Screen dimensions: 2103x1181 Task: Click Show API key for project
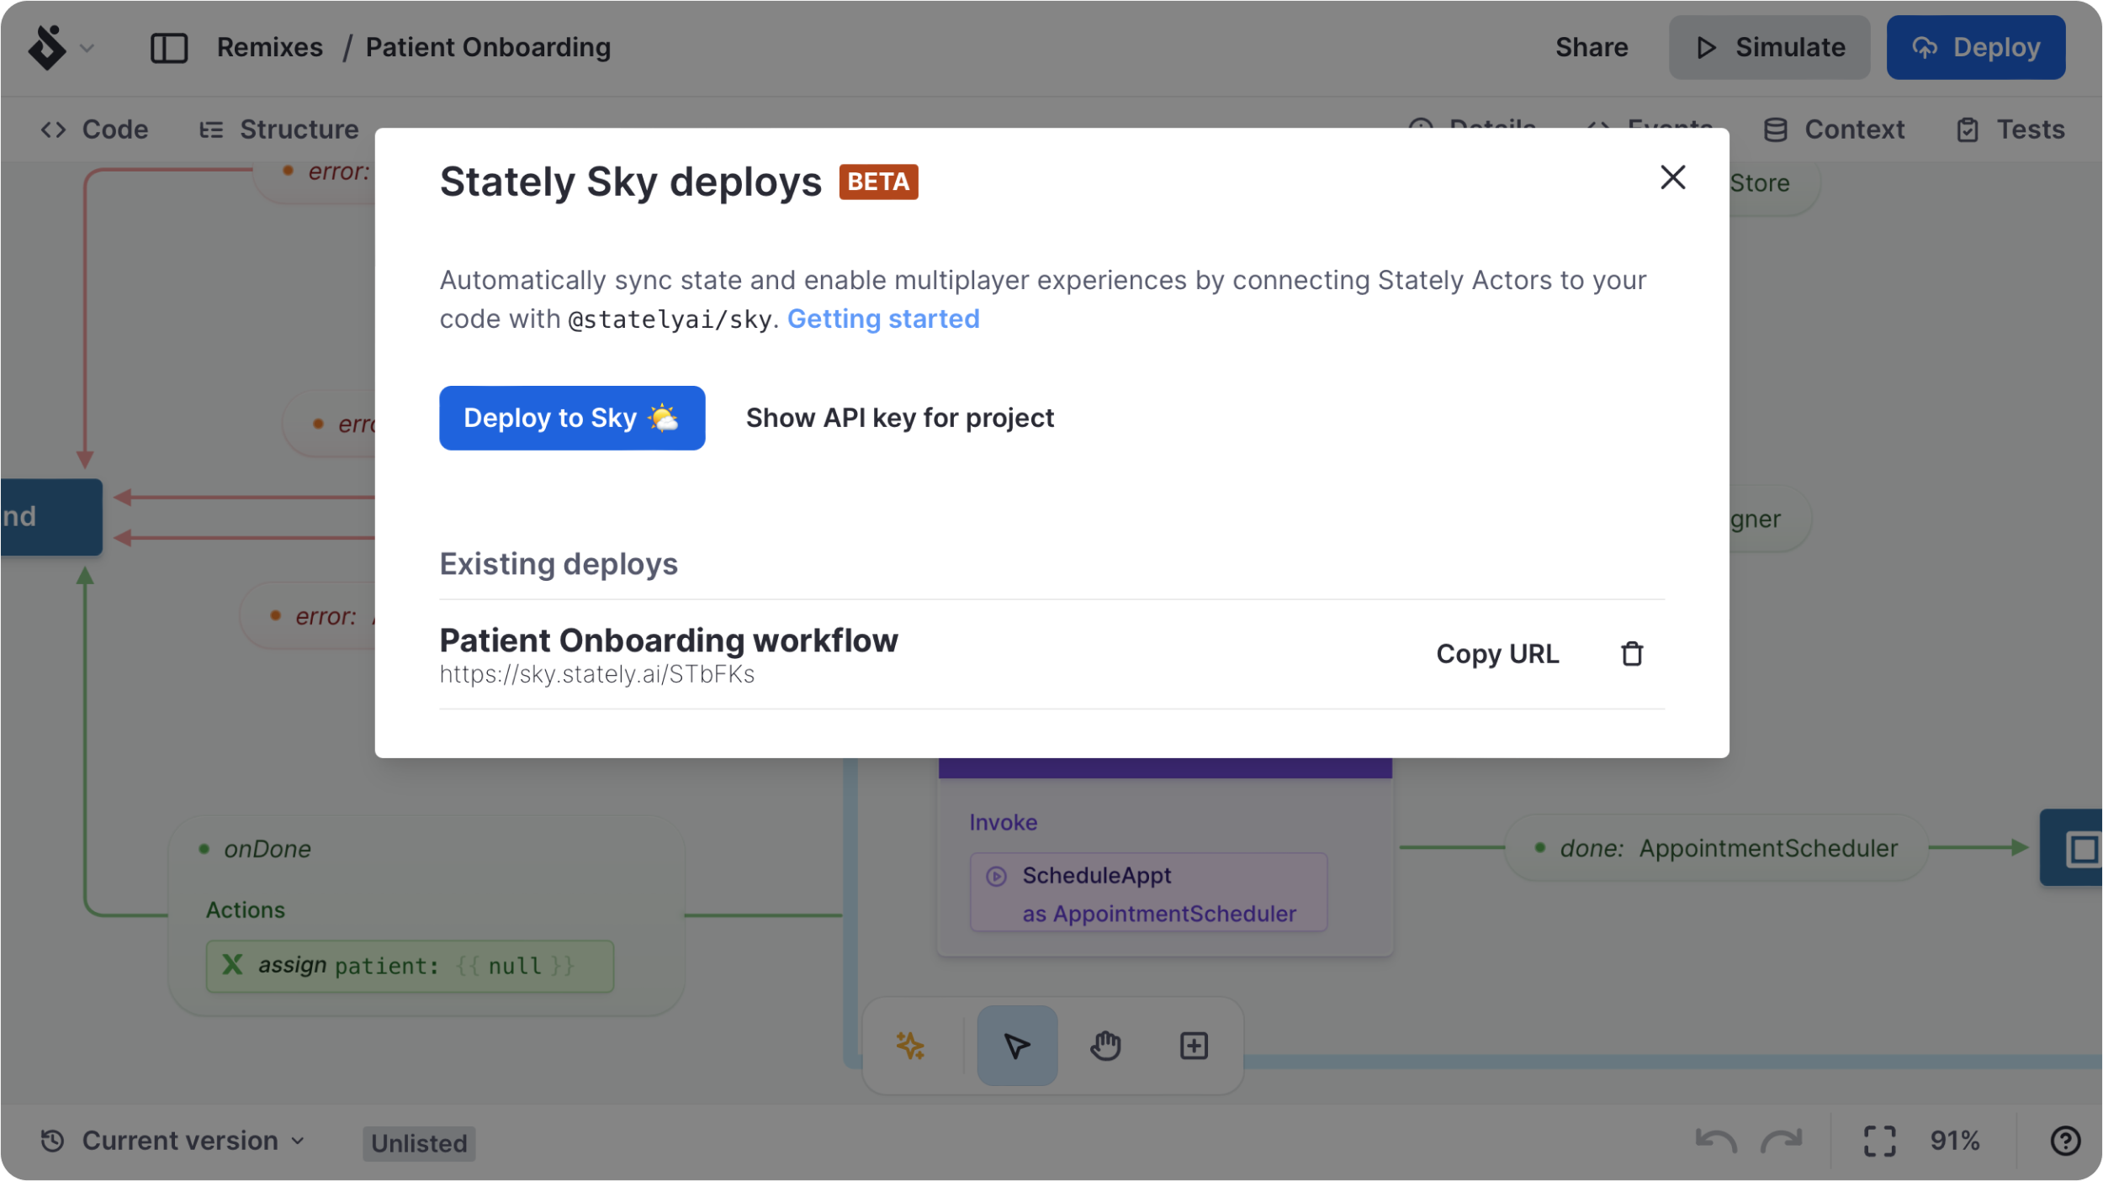click(x=899, y=418)
